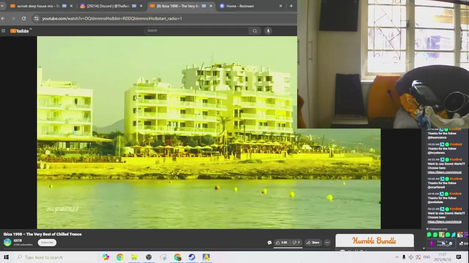Open the Copilot colorful taskbar icon
Viewport: 469px width, 263px height.
tap(106, 257)
